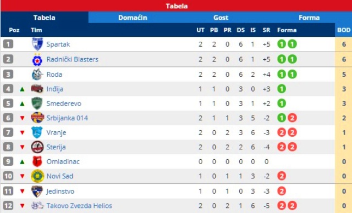Switch to the Gost tab
Image resolution: width=352 pixels, height=213 pixels.
pos(221,18)
